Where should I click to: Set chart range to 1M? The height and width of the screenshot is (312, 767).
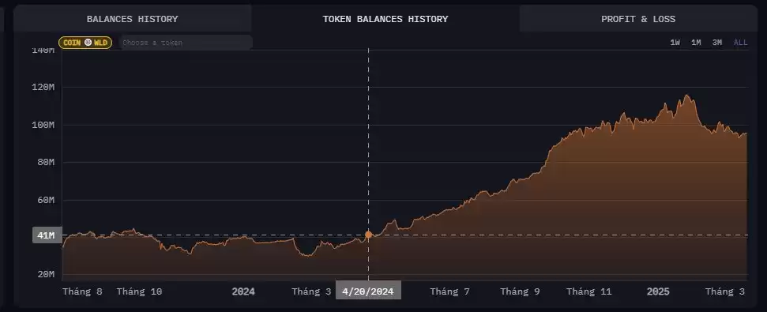696,43
